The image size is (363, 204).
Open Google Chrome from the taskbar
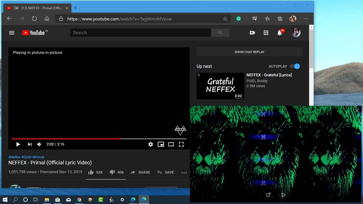[79, 200]
